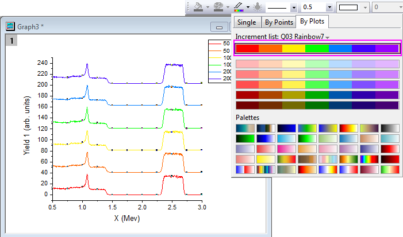Click the palette colormap toolbar icon
403x237 pixels.
218,7
